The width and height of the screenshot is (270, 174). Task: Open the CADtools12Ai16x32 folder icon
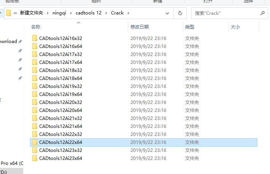pos(35,38)
